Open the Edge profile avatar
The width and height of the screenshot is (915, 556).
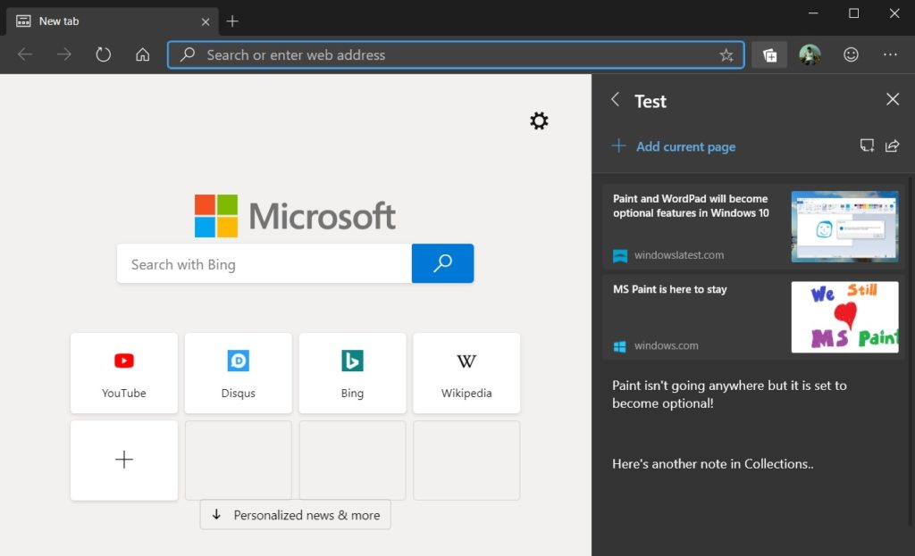[x=810, y=54]
